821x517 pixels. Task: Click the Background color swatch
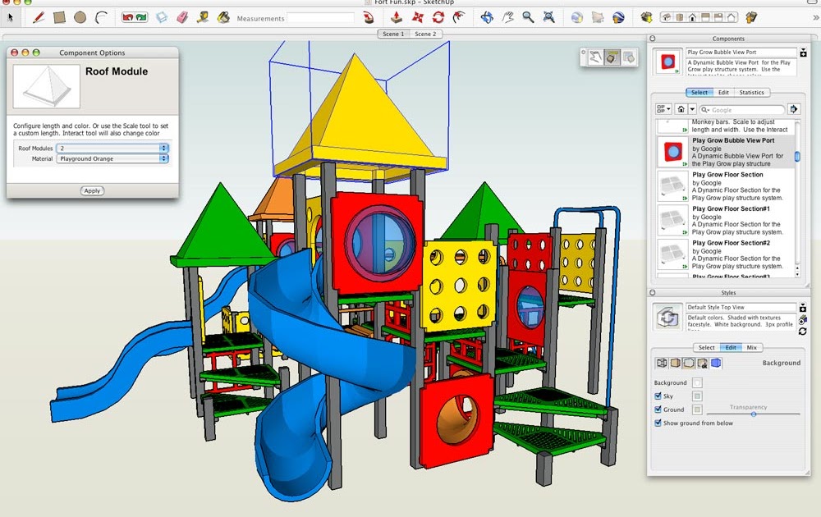coord(697,382)
